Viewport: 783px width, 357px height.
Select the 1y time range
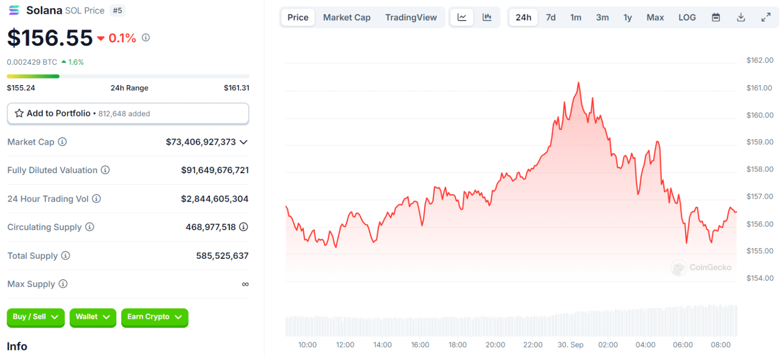(x=628, y=17)
